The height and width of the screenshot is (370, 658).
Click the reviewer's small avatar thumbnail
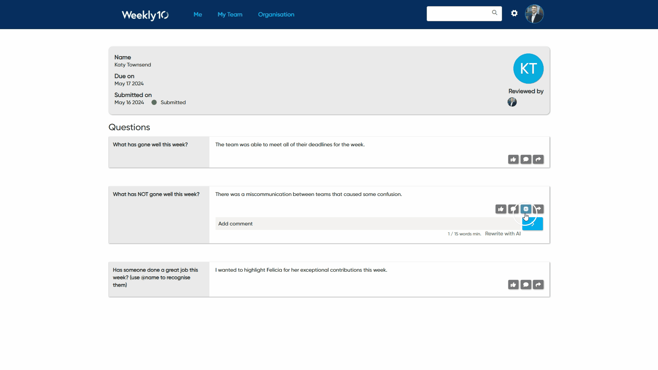[x=512, y=102]
